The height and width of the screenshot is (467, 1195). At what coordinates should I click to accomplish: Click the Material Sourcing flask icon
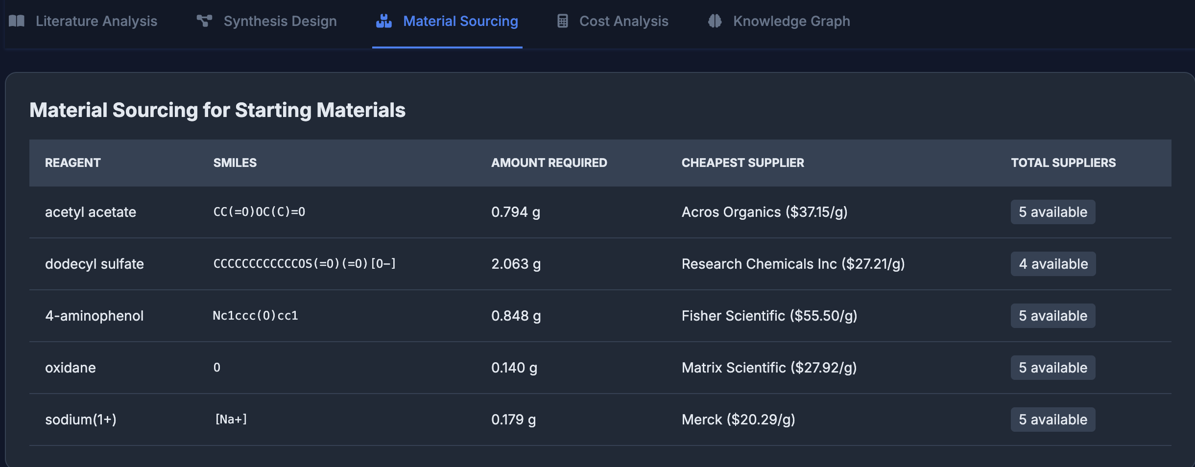384,21
